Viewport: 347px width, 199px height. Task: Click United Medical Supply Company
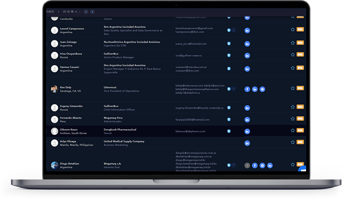(x=124, y=141)
